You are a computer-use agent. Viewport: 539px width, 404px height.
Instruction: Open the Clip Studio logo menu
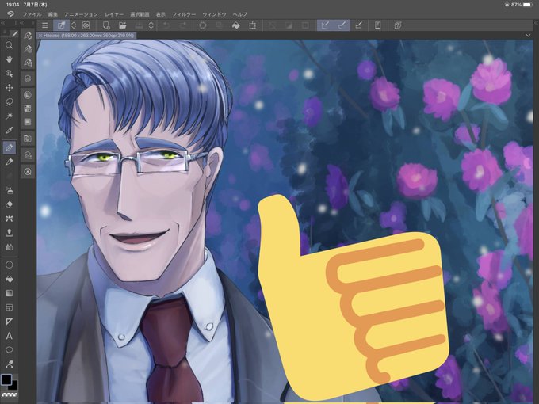tap(10, 14)
